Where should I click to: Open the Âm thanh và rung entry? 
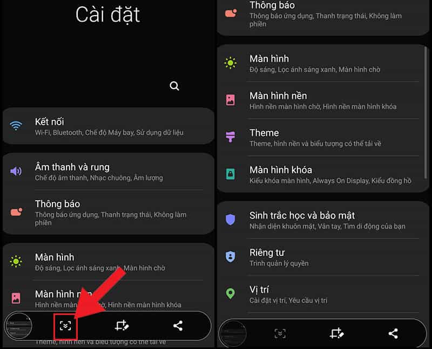[109, 172]
